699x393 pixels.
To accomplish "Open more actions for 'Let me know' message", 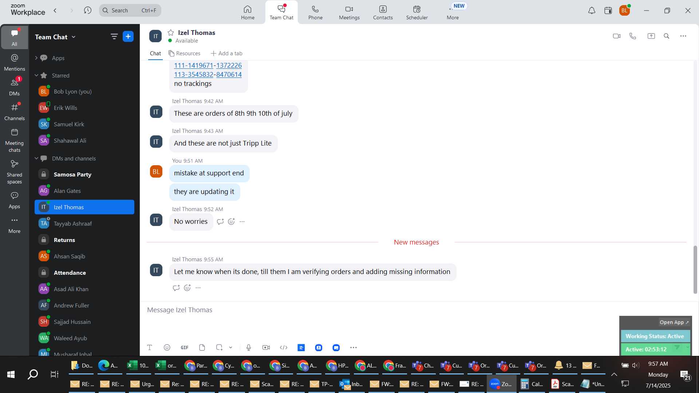I will [198, 288].
